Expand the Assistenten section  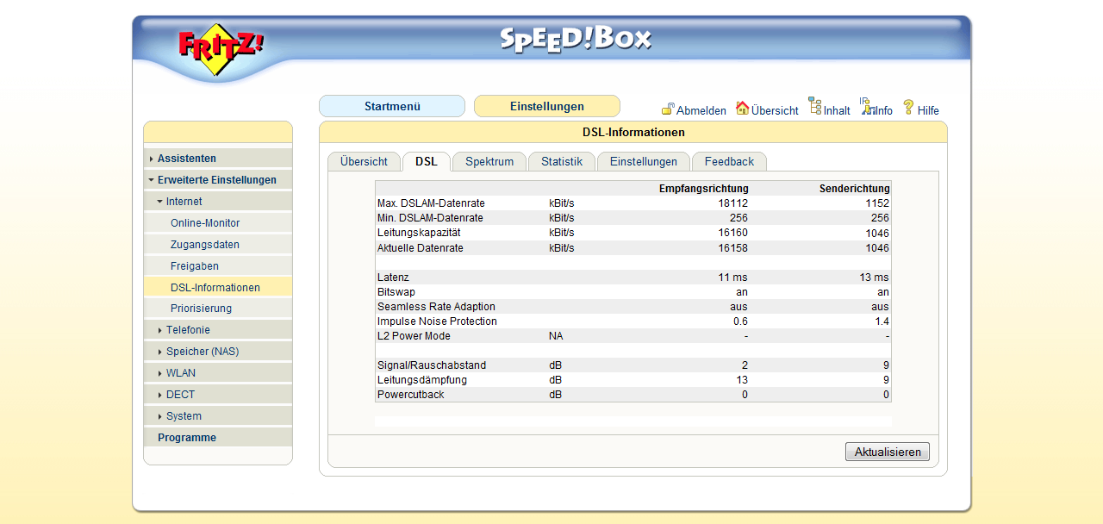(187, 159)
